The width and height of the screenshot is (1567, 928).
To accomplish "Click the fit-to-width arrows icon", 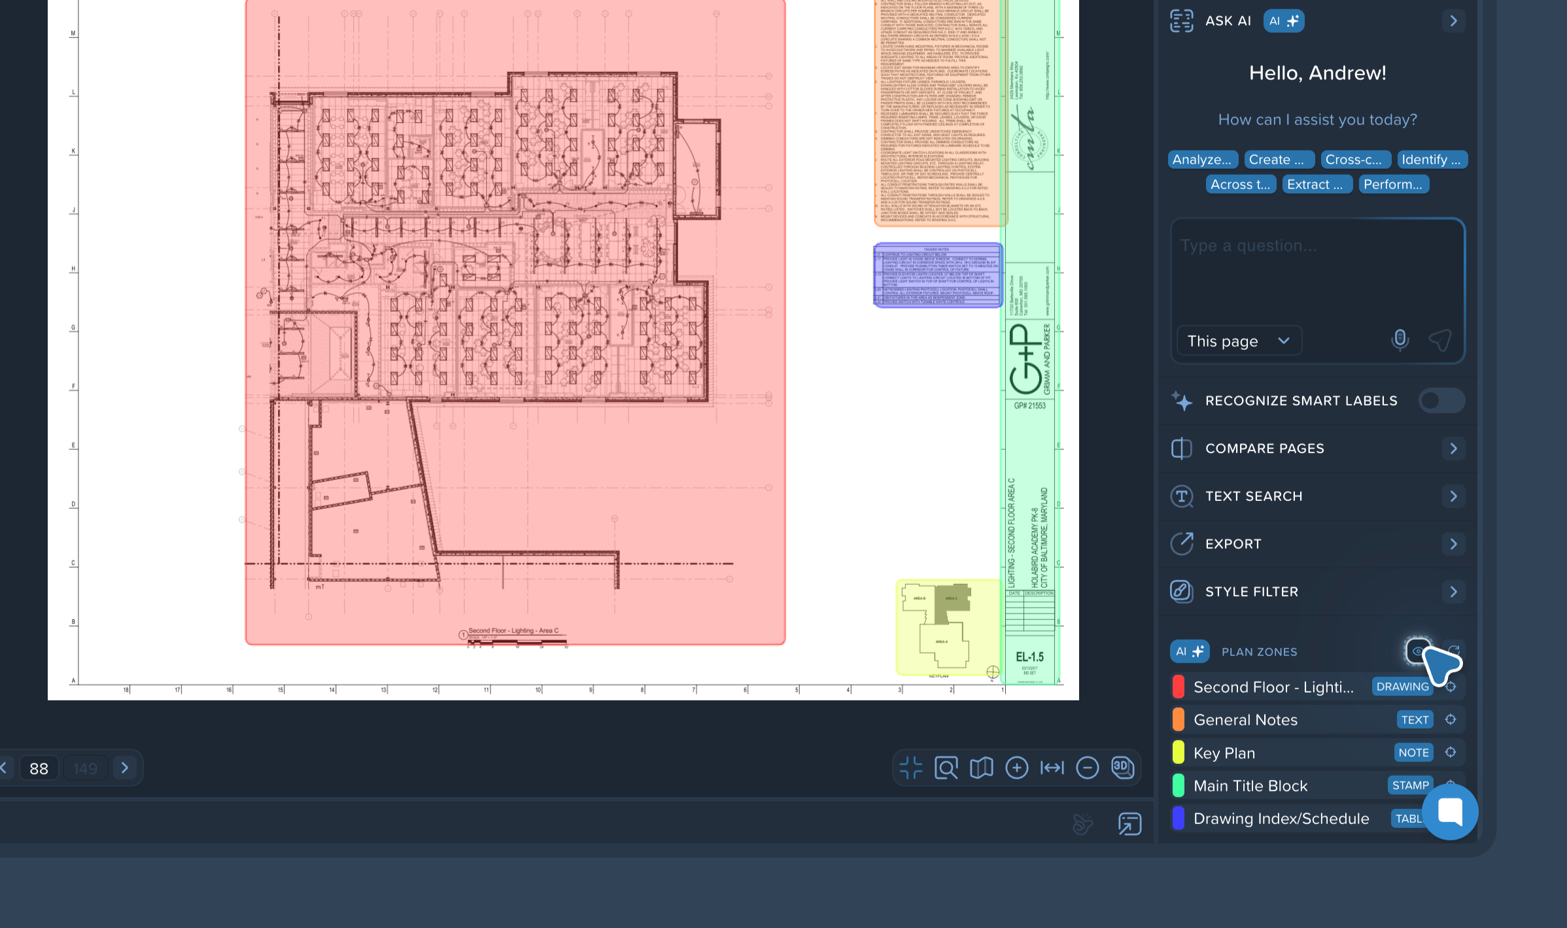I will [1052, 767].
